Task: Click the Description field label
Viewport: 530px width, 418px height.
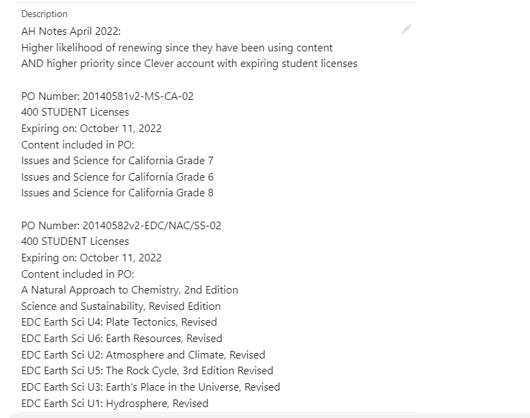Action: coord(45,14)
